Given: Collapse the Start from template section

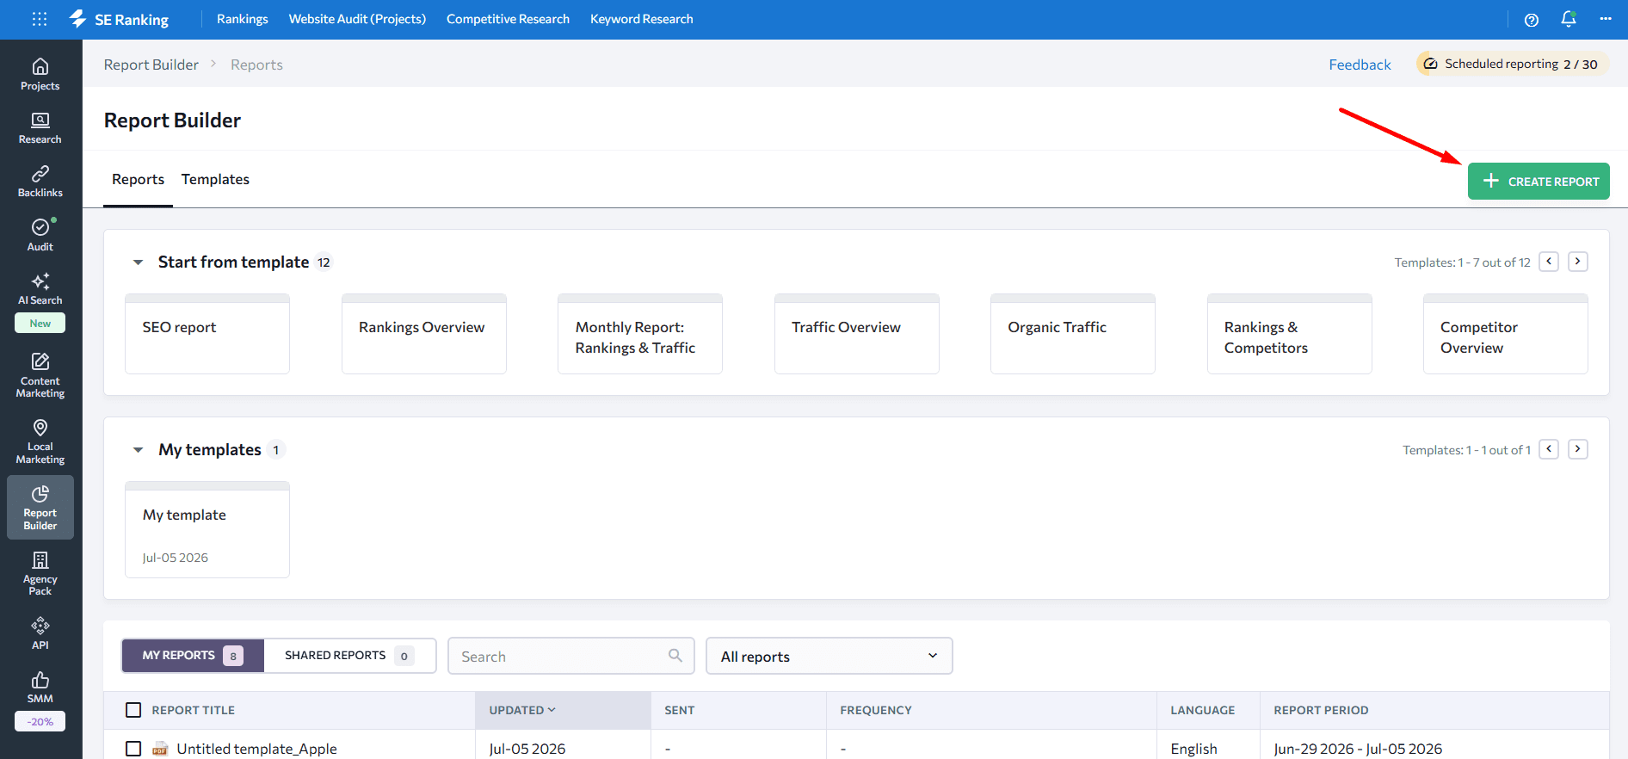Looking at the screenshot, I should [138, 262].
